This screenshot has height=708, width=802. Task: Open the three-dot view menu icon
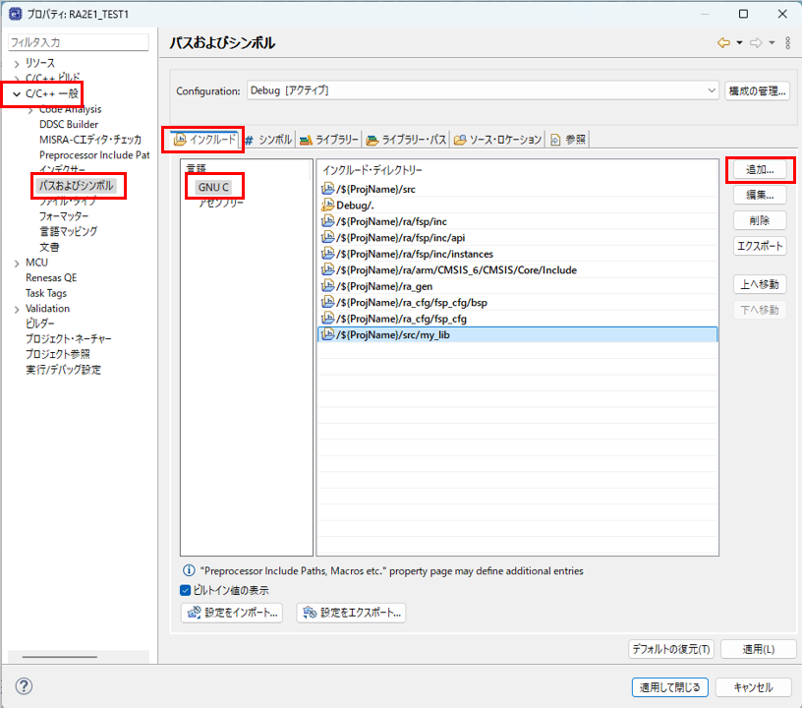[x=787, y=43]
